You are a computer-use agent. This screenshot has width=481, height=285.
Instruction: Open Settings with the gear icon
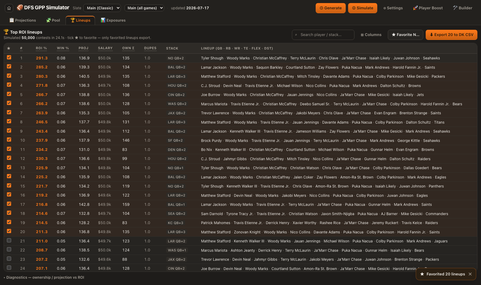pos(393,8)
